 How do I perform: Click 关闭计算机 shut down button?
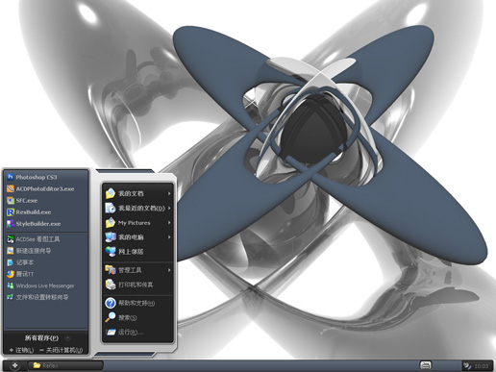click(61, 350)
